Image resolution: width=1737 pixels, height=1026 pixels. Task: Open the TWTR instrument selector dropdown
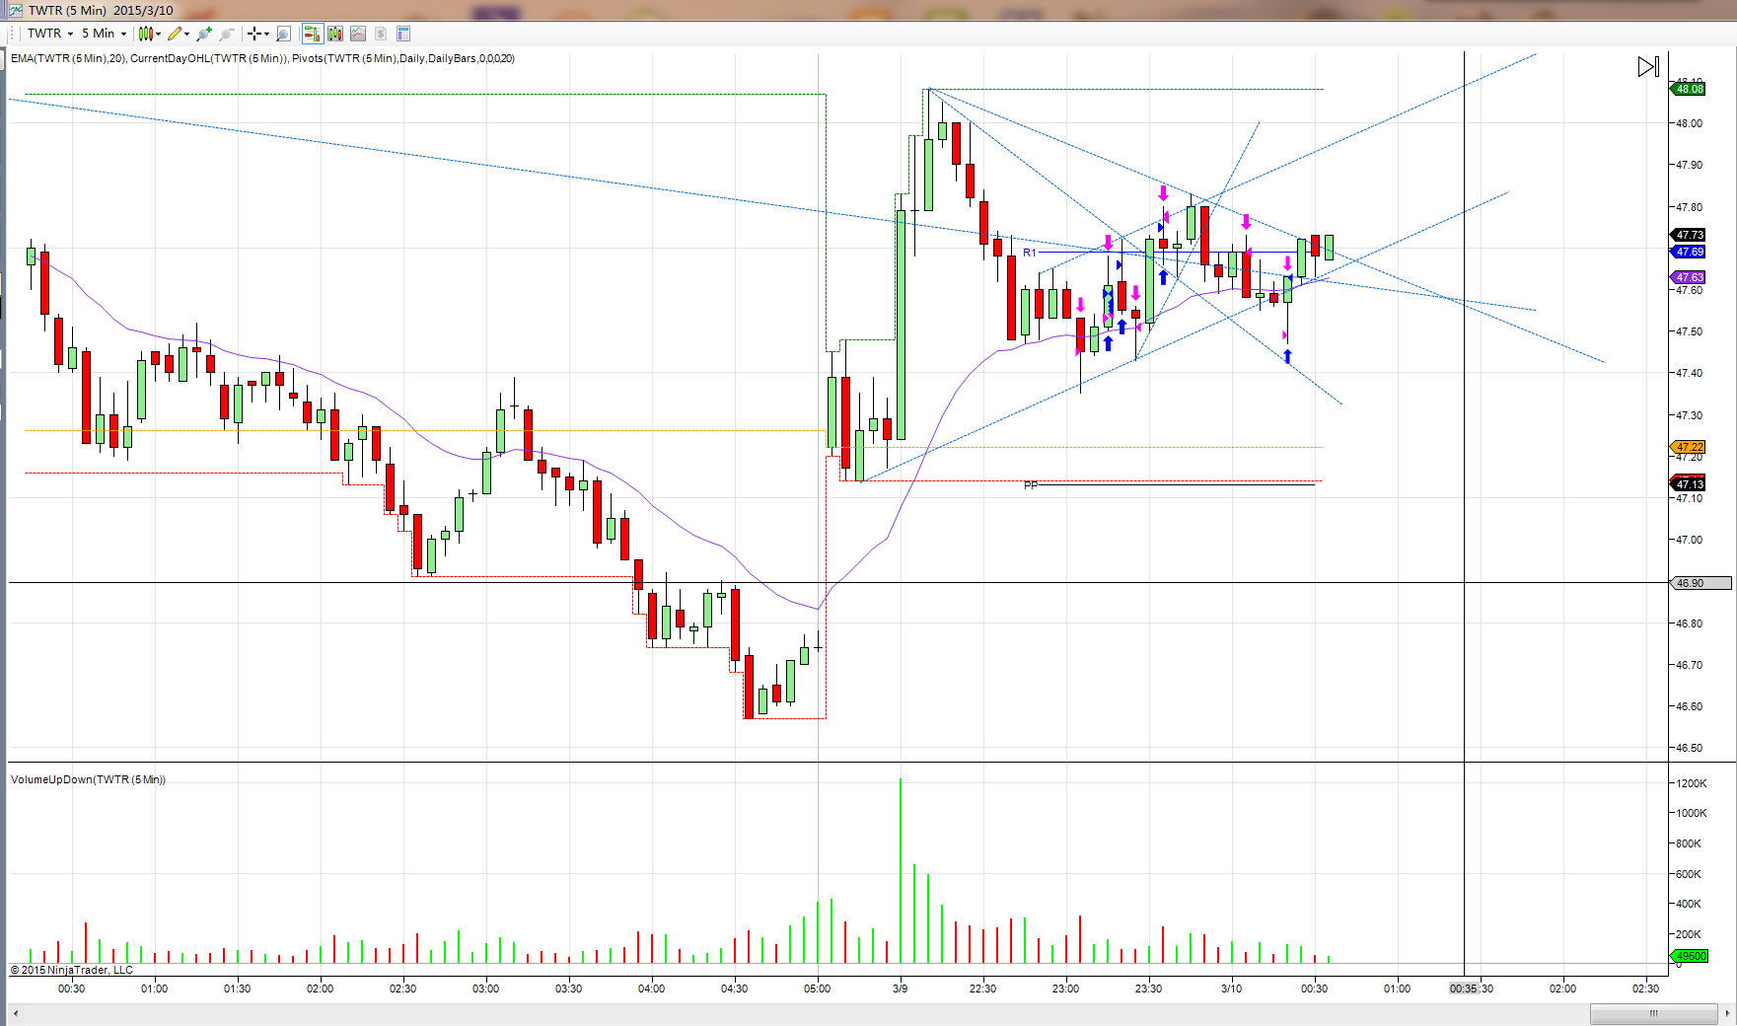(50, 34)
